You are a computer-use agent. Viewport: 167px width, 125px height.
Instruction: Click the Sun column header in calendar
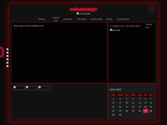pyautogui.click(x=113, y=95)
